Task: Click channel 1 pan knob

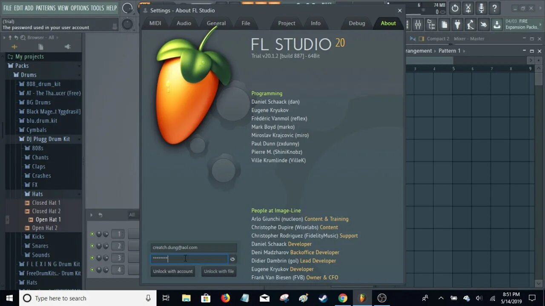Action: [99, 234]
